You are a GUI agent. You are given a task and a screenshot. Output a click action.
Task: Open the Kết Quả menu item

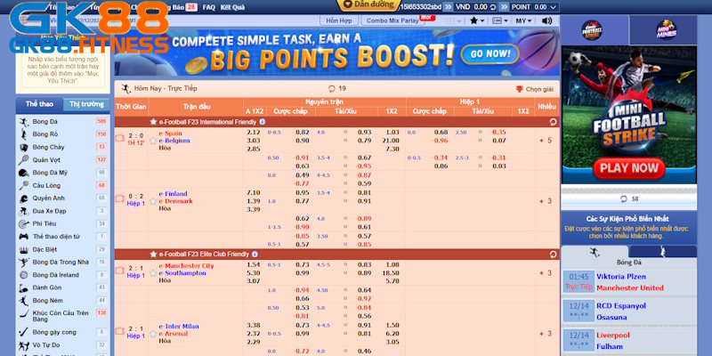tap(232, 7)
